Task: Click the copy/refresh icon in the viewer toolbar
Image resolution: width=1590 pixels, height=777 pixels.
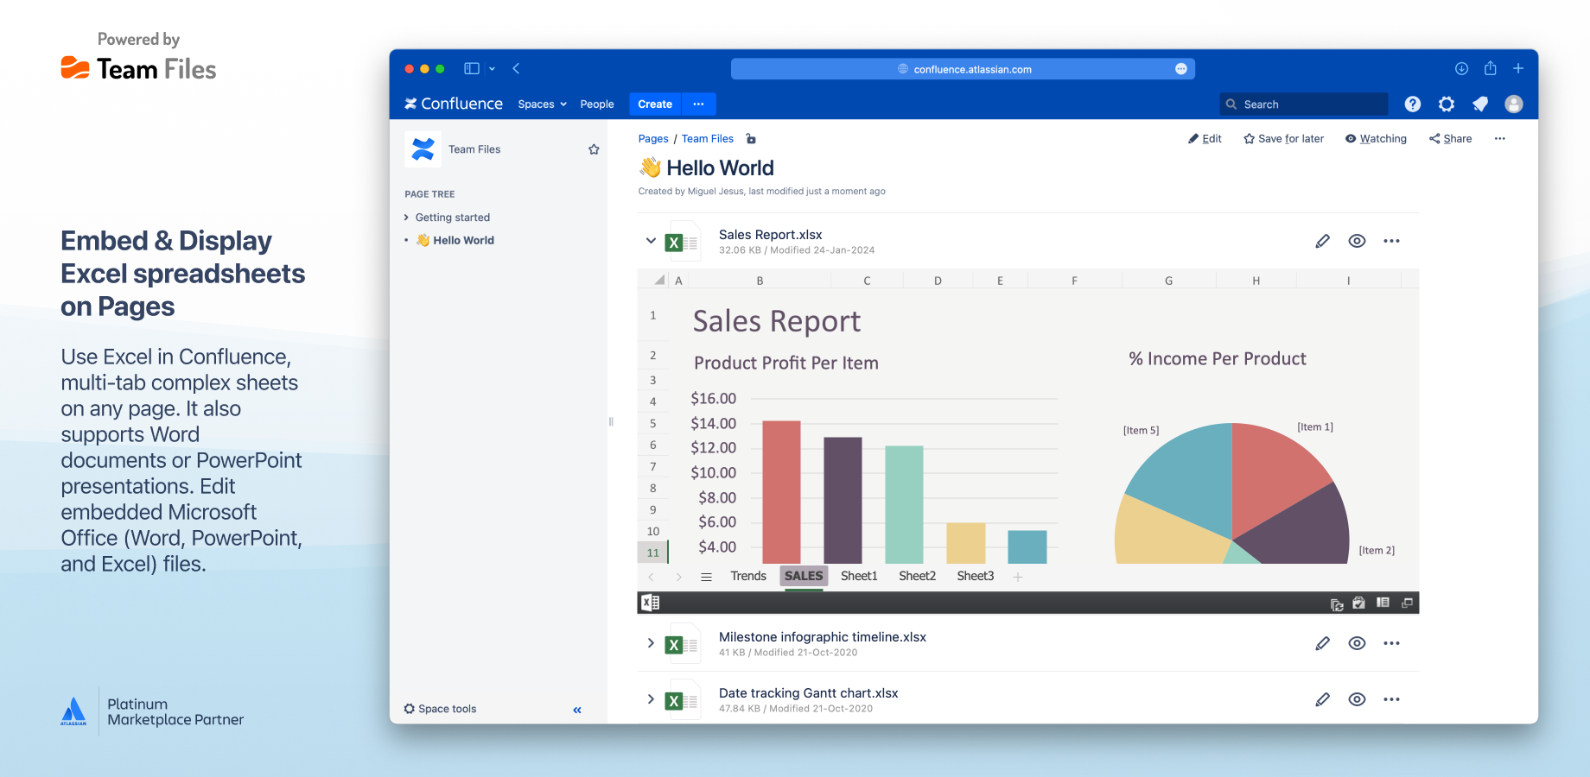Action: pyautogui.click(x=1338, y=603)
